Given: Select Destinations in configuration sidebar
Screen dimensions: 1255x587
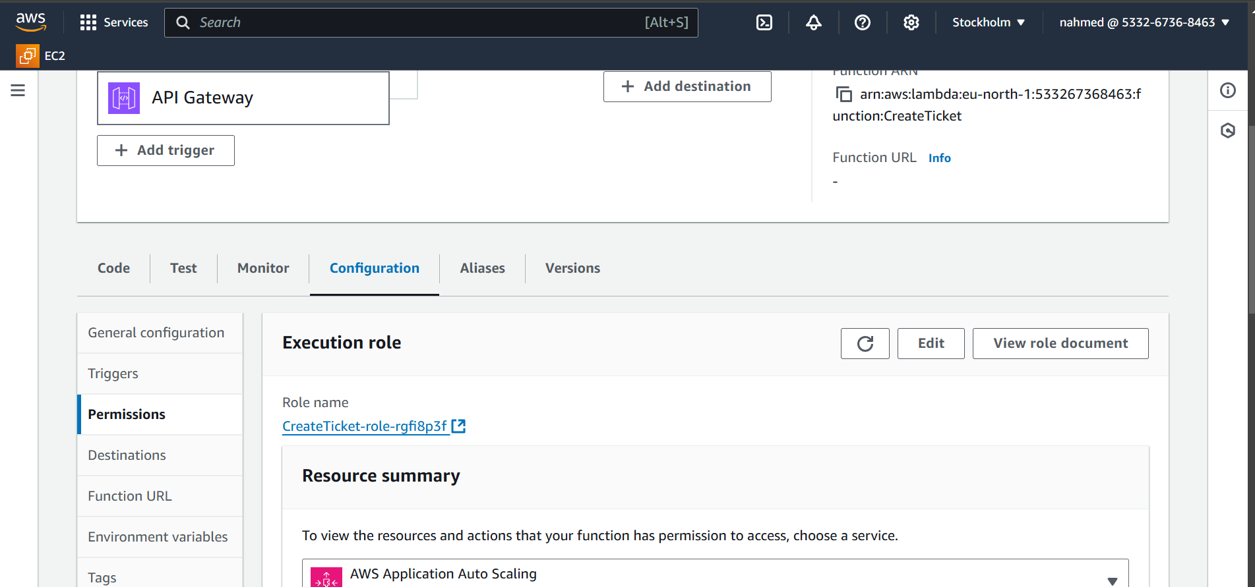Looking at the screenshot, I should pos(160,455).
